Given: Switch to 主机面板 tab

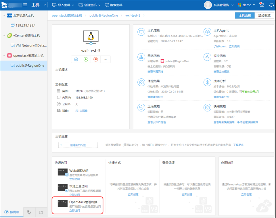Looking at the screenshot, I should click(245, 16).
